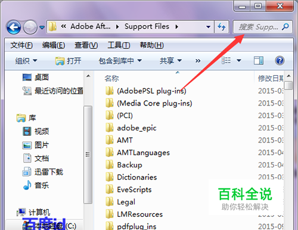Sort by 名称 column header
The width and height of the screenshot is (298, 230).
111,78
